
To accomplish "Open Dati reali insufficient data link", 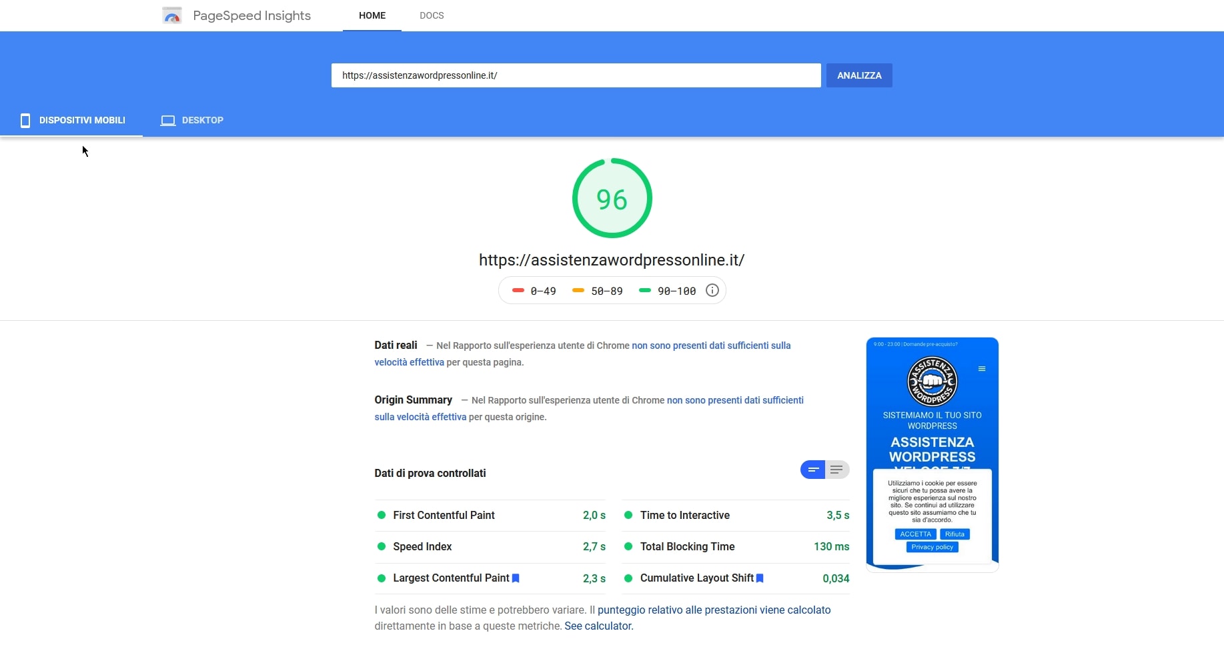I will pyautogui.click(x=582, y=354).
